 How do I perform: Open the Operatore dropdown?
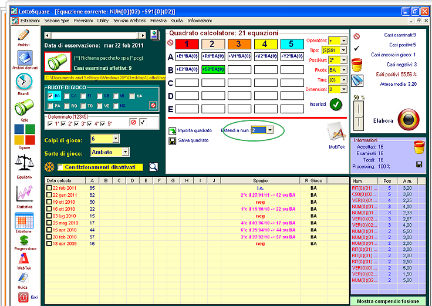pyautogui.click(x=343, y=41)
